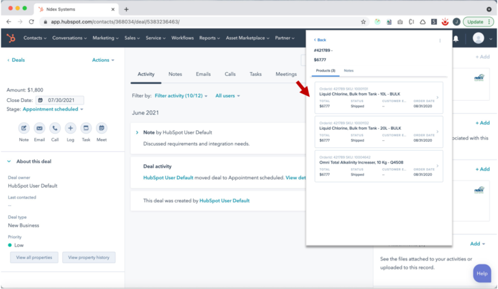This screenshot has height=289, width=498.
Task: Change the stage Appointment scheduled dropdown
Action: 53,109
